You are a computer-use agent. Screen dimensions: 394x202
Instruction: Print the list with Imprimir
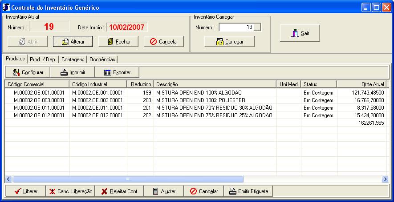point(72,72)
